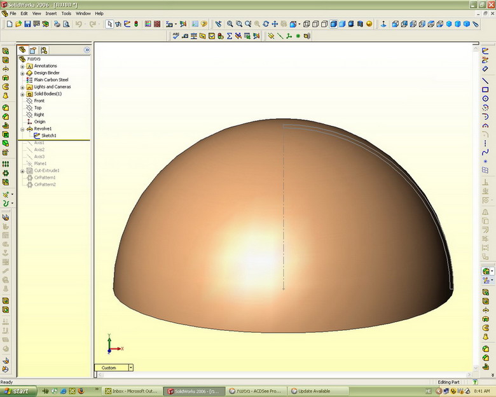Click the Pan view tool
The height and width of the screenshot is (397, 496).
(x=275, y=24)
